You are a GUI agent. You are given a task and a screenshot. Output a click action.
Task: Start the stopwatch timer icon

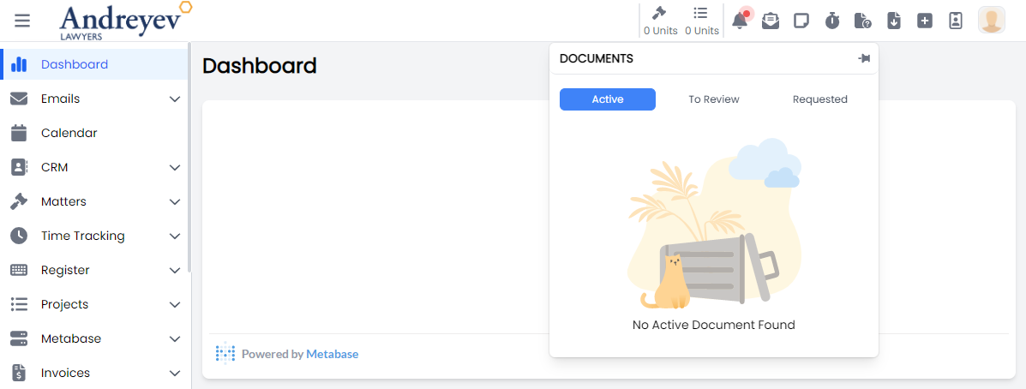832,21
